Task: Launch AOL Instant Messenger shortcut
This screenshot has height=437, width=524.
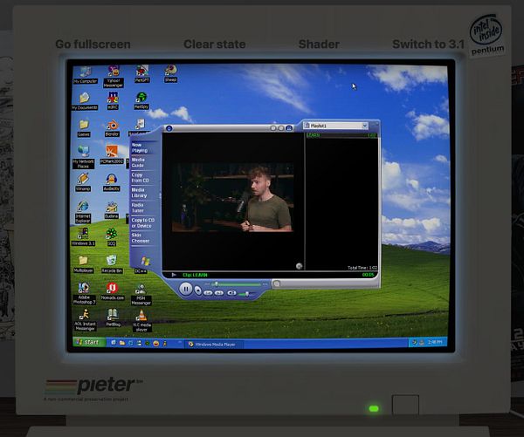Action: pyautogui.click(x=85, y=320)
